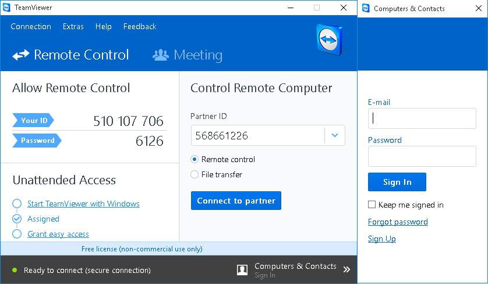This screenshot has height=284, width=488.
Task: Focus the E-mail input field
Action: [x=422, y=118]
